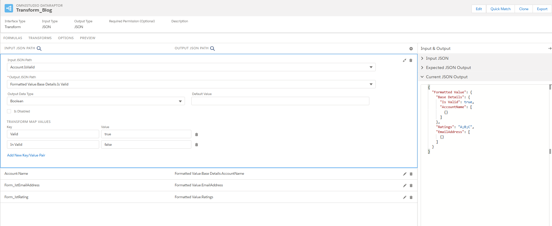Collapse the Input & Output panel arrow
Screen dimensions: 552x226
click(549, 48)
